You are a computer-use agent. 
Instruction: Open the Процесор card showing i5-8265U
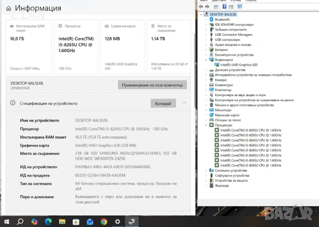[x=76, y=46]
